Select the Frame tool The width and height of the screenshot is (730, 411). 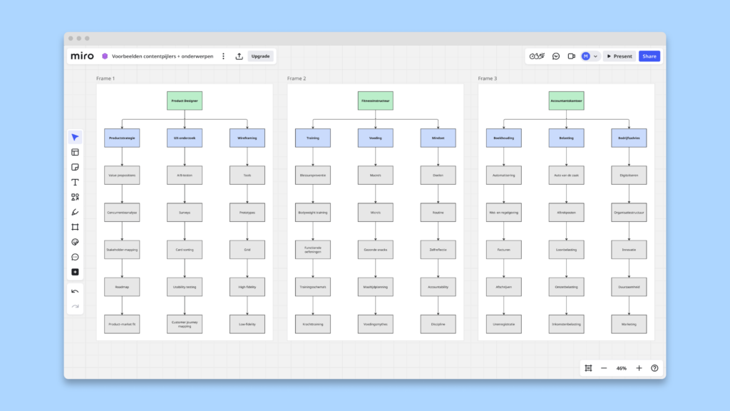pyautogui.click(x=75, y=227)
